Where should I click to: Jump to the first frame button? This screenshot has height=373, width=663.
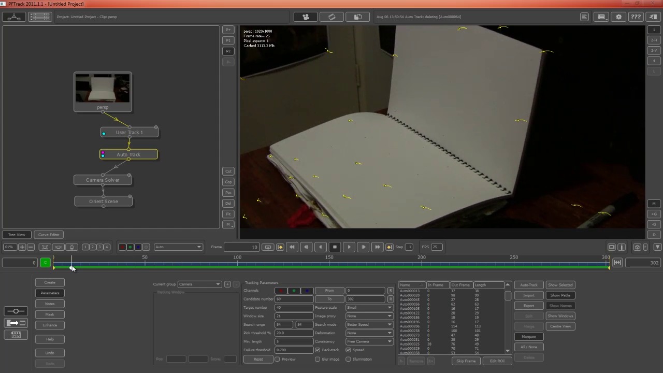pos(292,247)
